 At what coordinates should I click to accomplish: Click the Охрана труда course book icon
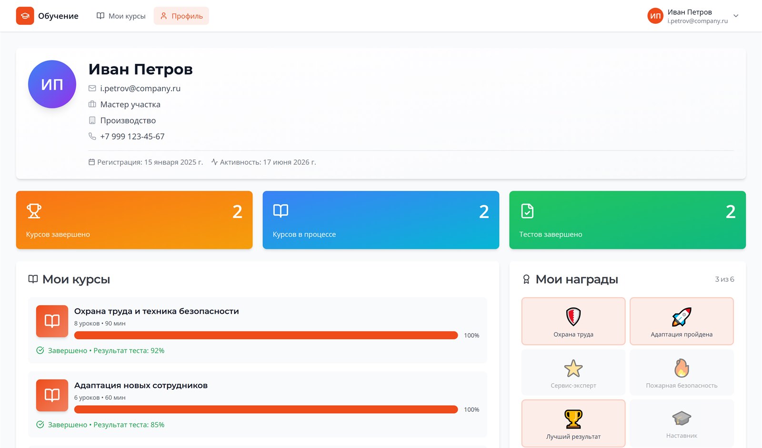(52, 321)
